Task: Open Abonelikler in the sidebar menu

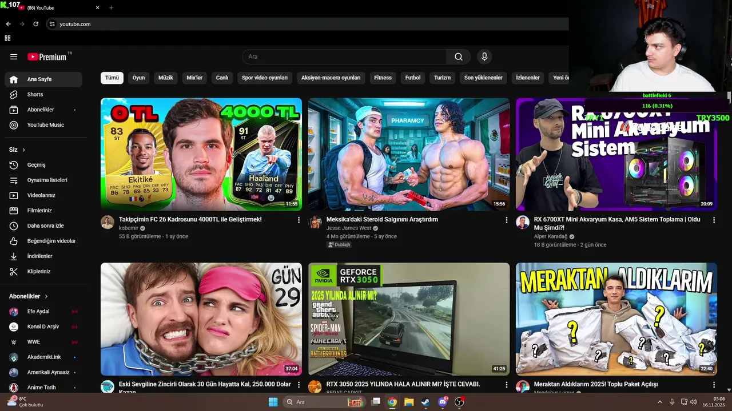Action: tap(43, 110)
